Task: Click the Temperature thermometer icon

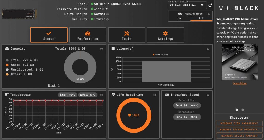Action: (6, 95)
